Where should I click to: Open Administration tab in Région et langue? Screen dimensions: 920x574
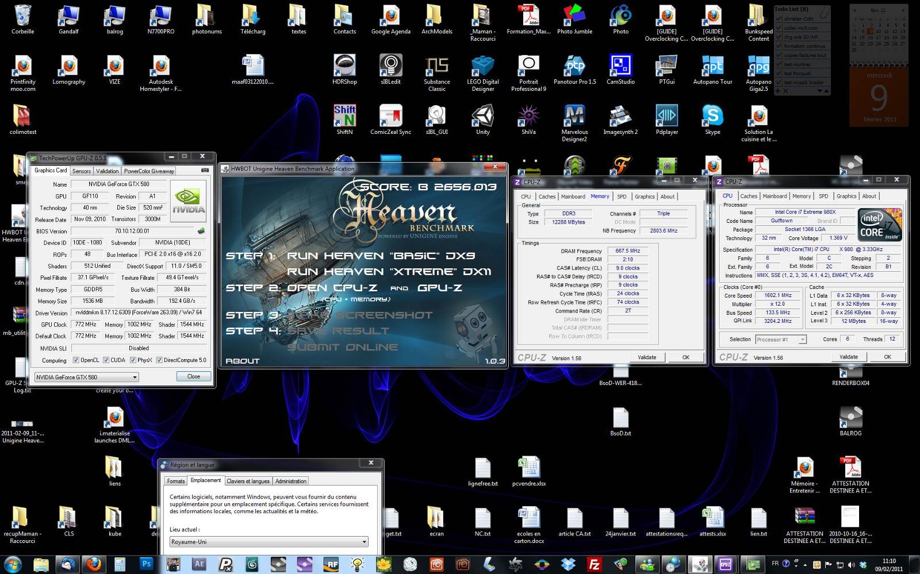291,481
